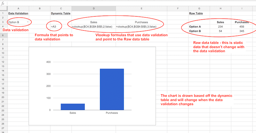Select column C header

tap(61, 9)
